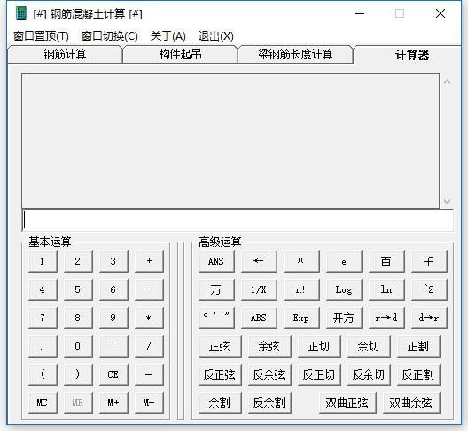The width and height of the screenshot is (468, 431).
Task: Switch to the 钢筋计算 tab
Action: [x=65, y=55]
